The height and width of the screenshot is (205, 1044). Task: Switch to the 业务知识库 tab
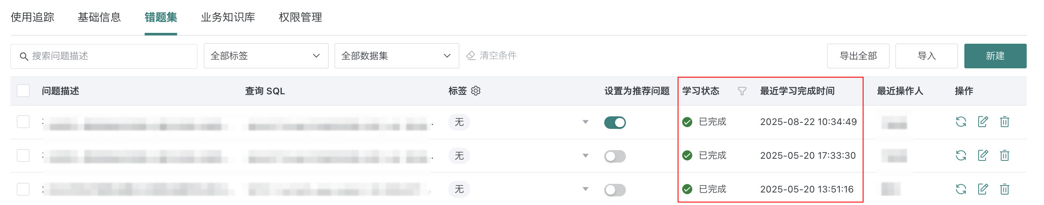click(x=228, y=17)
